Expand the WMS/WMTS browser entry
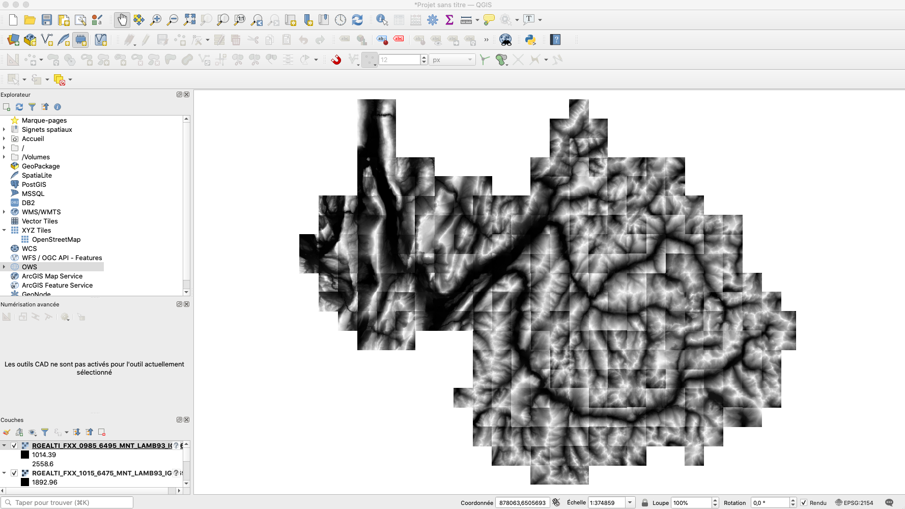The image size is (905, 509). 4,212
